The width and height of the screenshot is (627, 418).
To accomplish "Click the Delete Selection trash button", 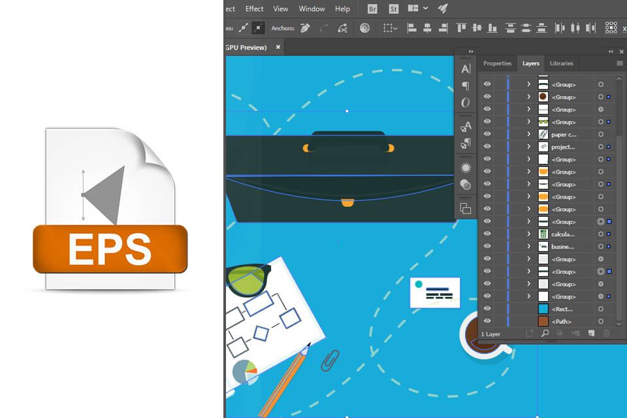I will click(x=607, y=333).
